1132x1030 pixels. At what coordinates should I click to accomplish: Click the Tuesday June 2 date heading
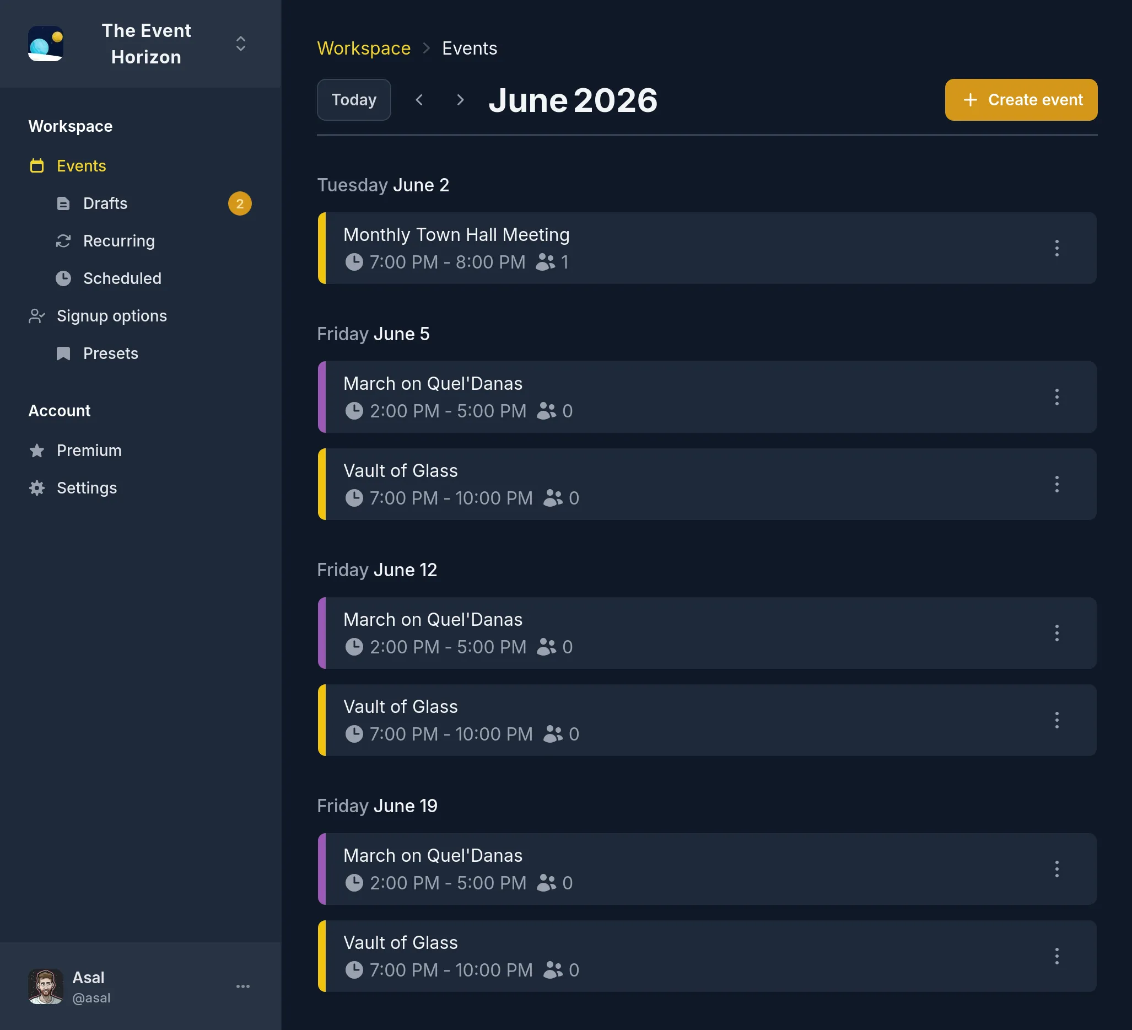click(383, 185)
